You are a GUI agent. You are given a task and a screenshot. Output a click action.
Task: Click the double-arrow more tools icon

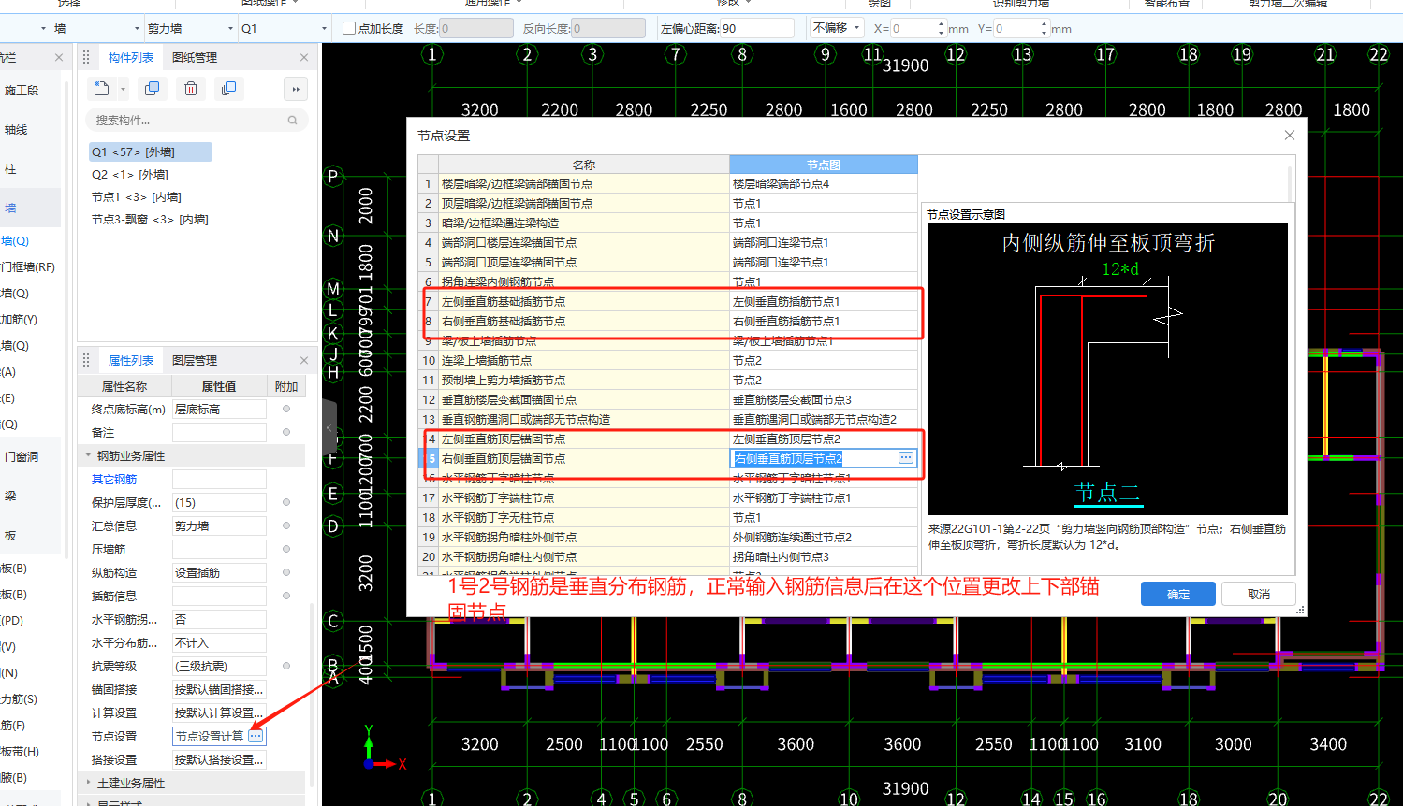[x=296, y=90]
